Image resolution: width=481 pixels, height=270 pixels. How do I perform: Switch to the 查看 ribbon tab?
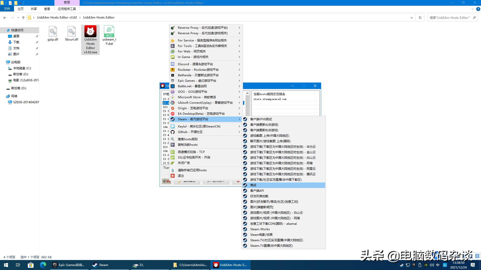pos(47,8)
